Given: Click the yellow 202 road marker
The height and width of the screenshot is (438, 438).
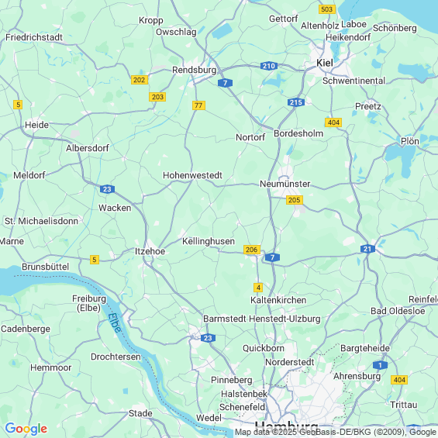Looking at the screenshot, I should [139, 80].
